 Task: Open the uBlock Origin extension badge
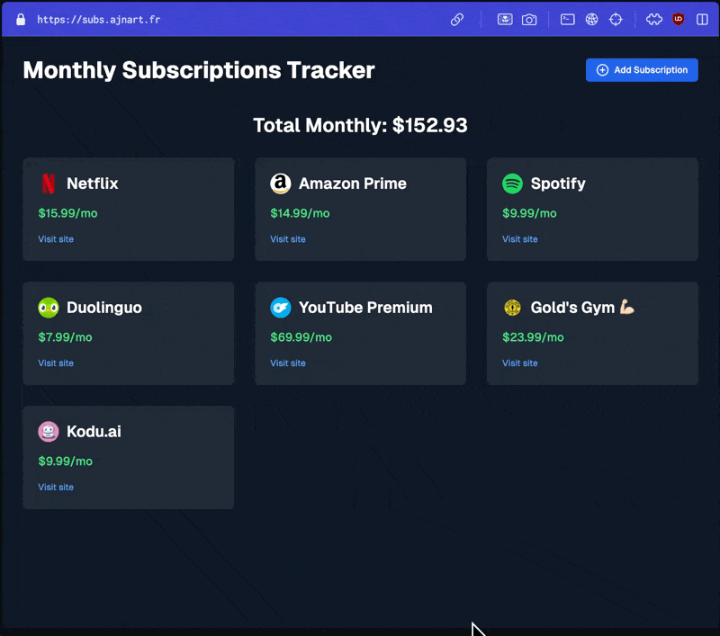pyautogui.click(x=678, y=19)
